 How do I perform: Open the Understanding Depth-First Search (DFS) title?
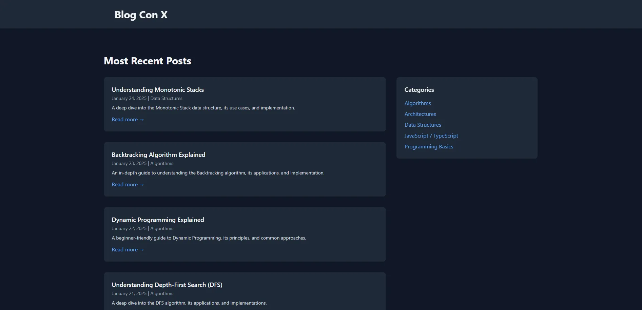(167, 285)
